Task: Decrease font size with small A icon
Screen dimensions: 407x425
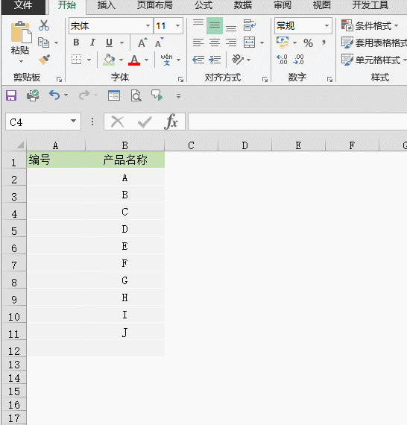Action: (160, 42)
